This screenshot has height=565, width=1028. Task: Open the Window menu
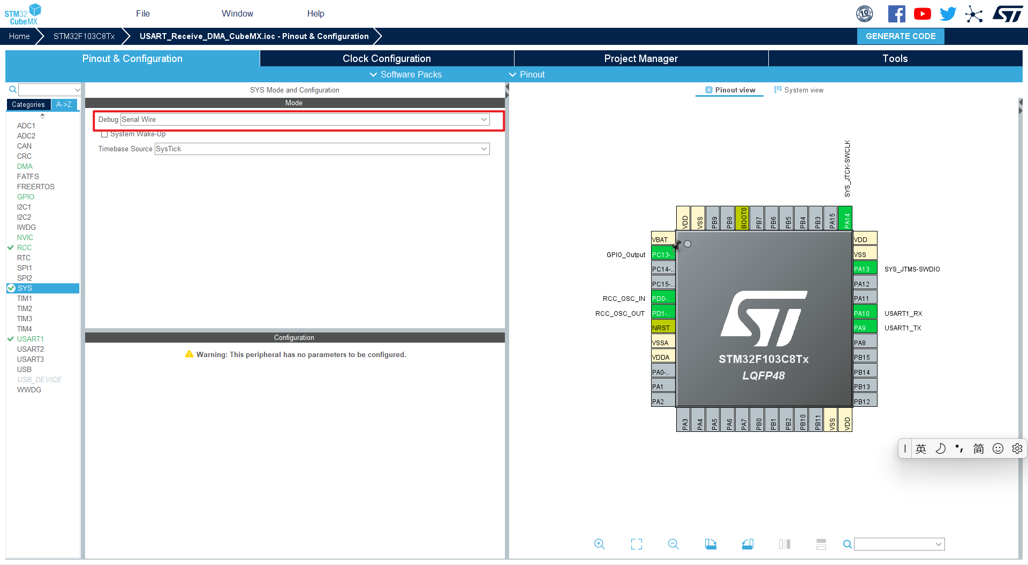pos(237,14)
